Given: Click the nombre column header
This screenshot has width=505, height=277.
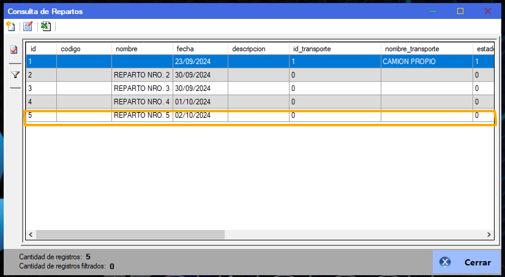Looking at the screenshot, I should coord(142,49).
